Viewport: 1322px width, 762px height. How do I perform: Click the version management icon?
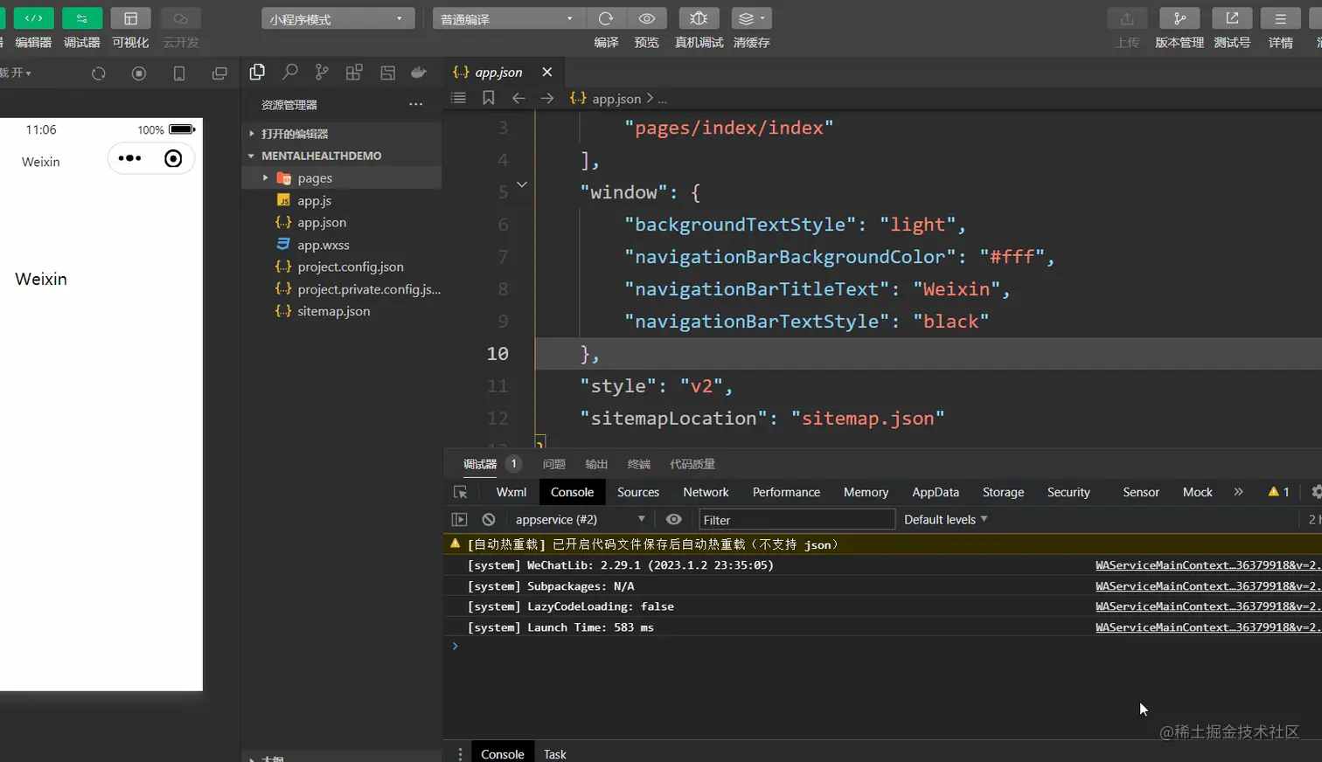pyautogui.click(x=1179, y=18)
